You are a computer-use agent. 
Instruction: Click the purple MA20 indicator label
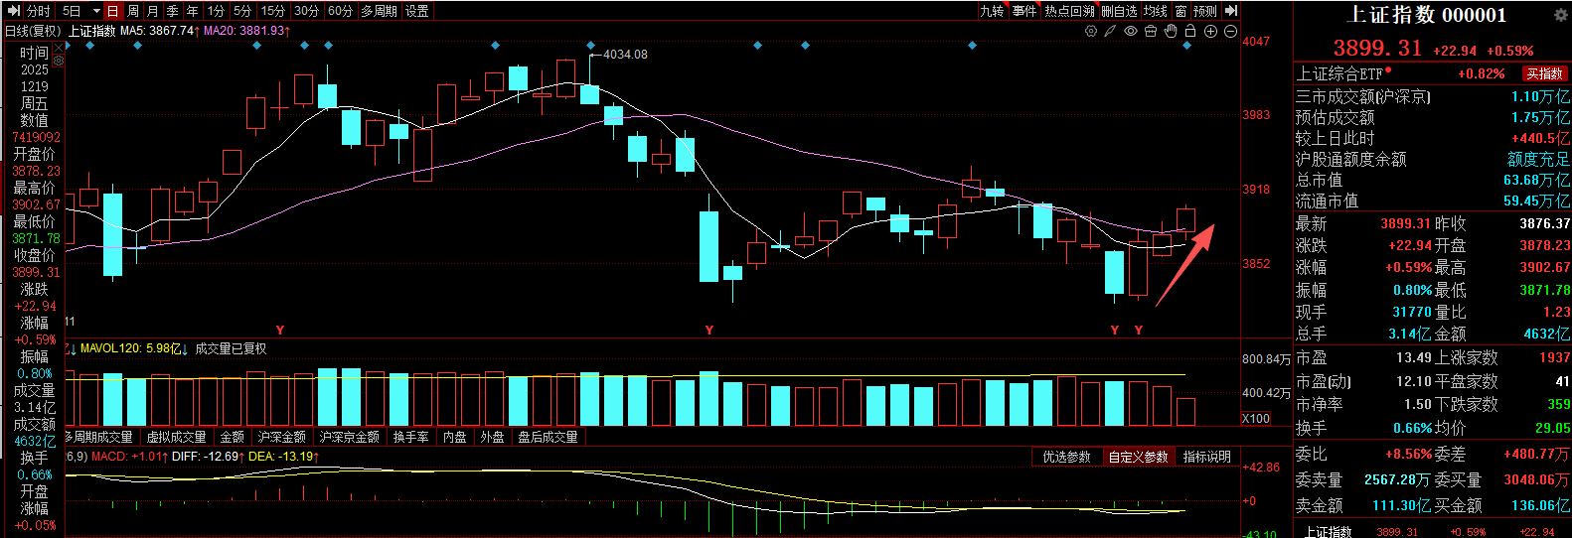[x=245, y=31]
